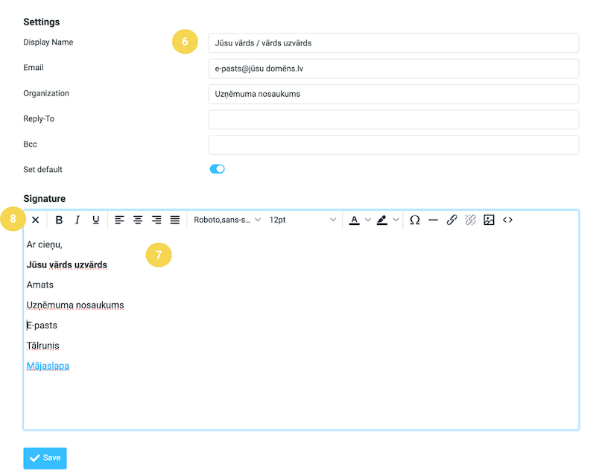Toggle underline formatting in signature editor

click(96, 220)
